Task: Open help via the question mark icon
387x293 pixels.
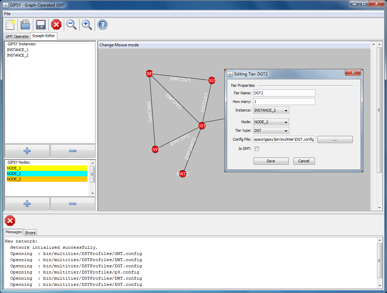Action: (x=103, y=25)
